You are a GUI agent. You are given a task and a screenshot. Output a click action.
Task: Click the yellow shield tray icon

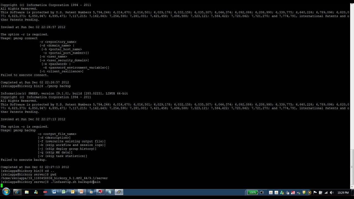click(x=304, y=193)
